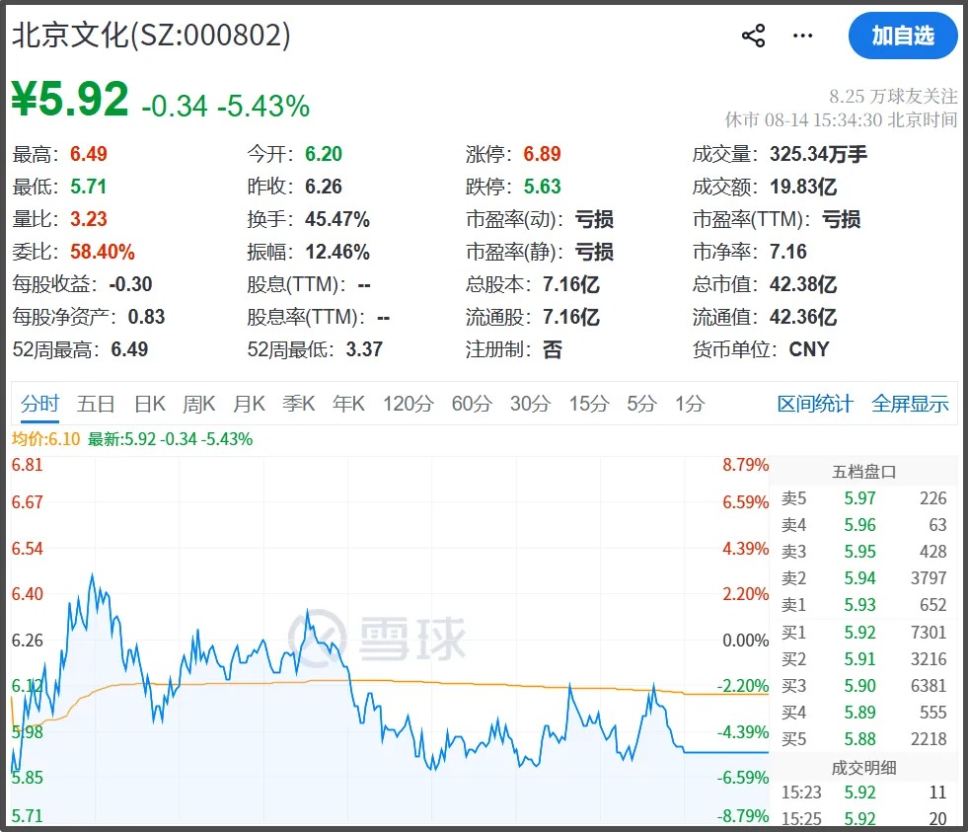Click 全屏显示 link

910,404
